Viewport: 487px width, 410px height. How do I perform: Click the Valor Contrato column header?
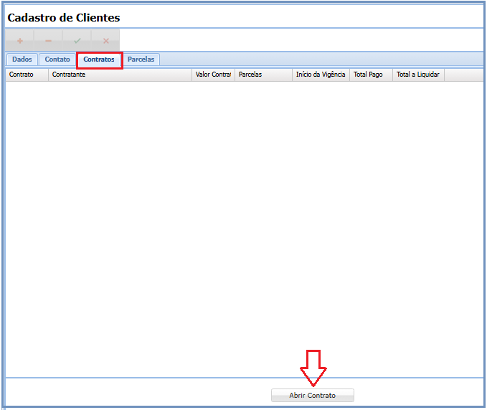[213, 75]
